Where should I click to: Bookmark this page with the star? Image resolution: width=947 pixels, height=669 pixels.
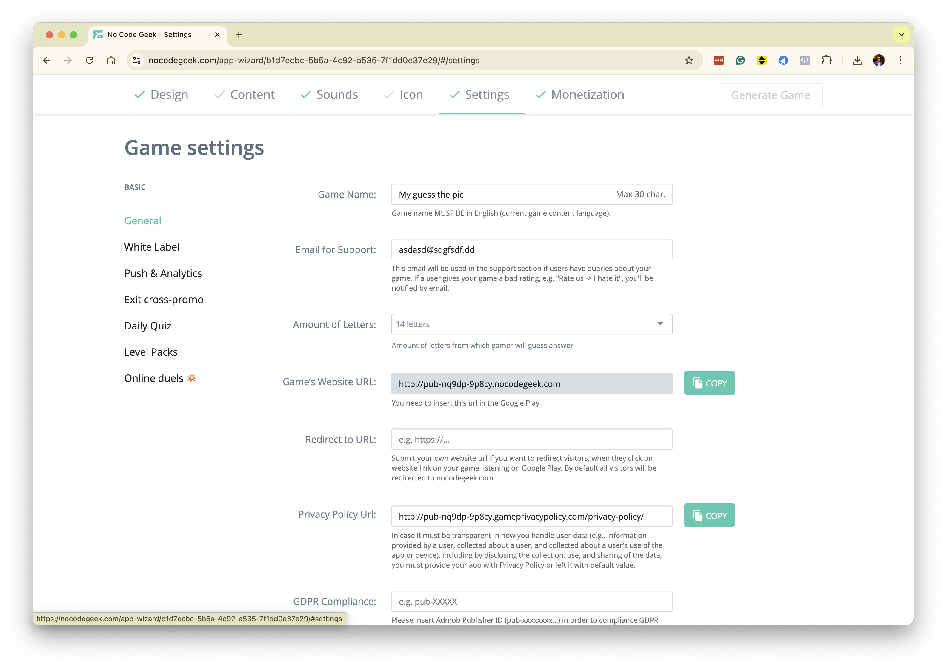689,60
